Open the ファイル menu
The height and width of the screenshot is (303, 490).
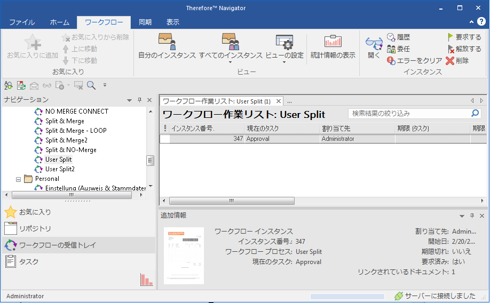coord(22,22)
